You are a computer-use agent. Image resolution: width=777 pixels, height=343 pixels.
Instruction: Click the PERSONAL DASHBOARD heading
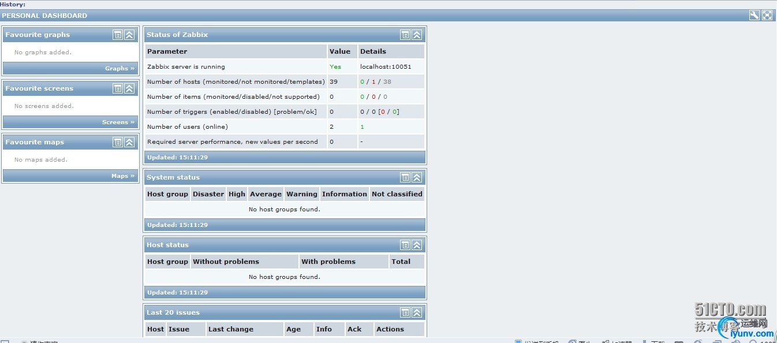pyautogui.click(x=44, y=16)
